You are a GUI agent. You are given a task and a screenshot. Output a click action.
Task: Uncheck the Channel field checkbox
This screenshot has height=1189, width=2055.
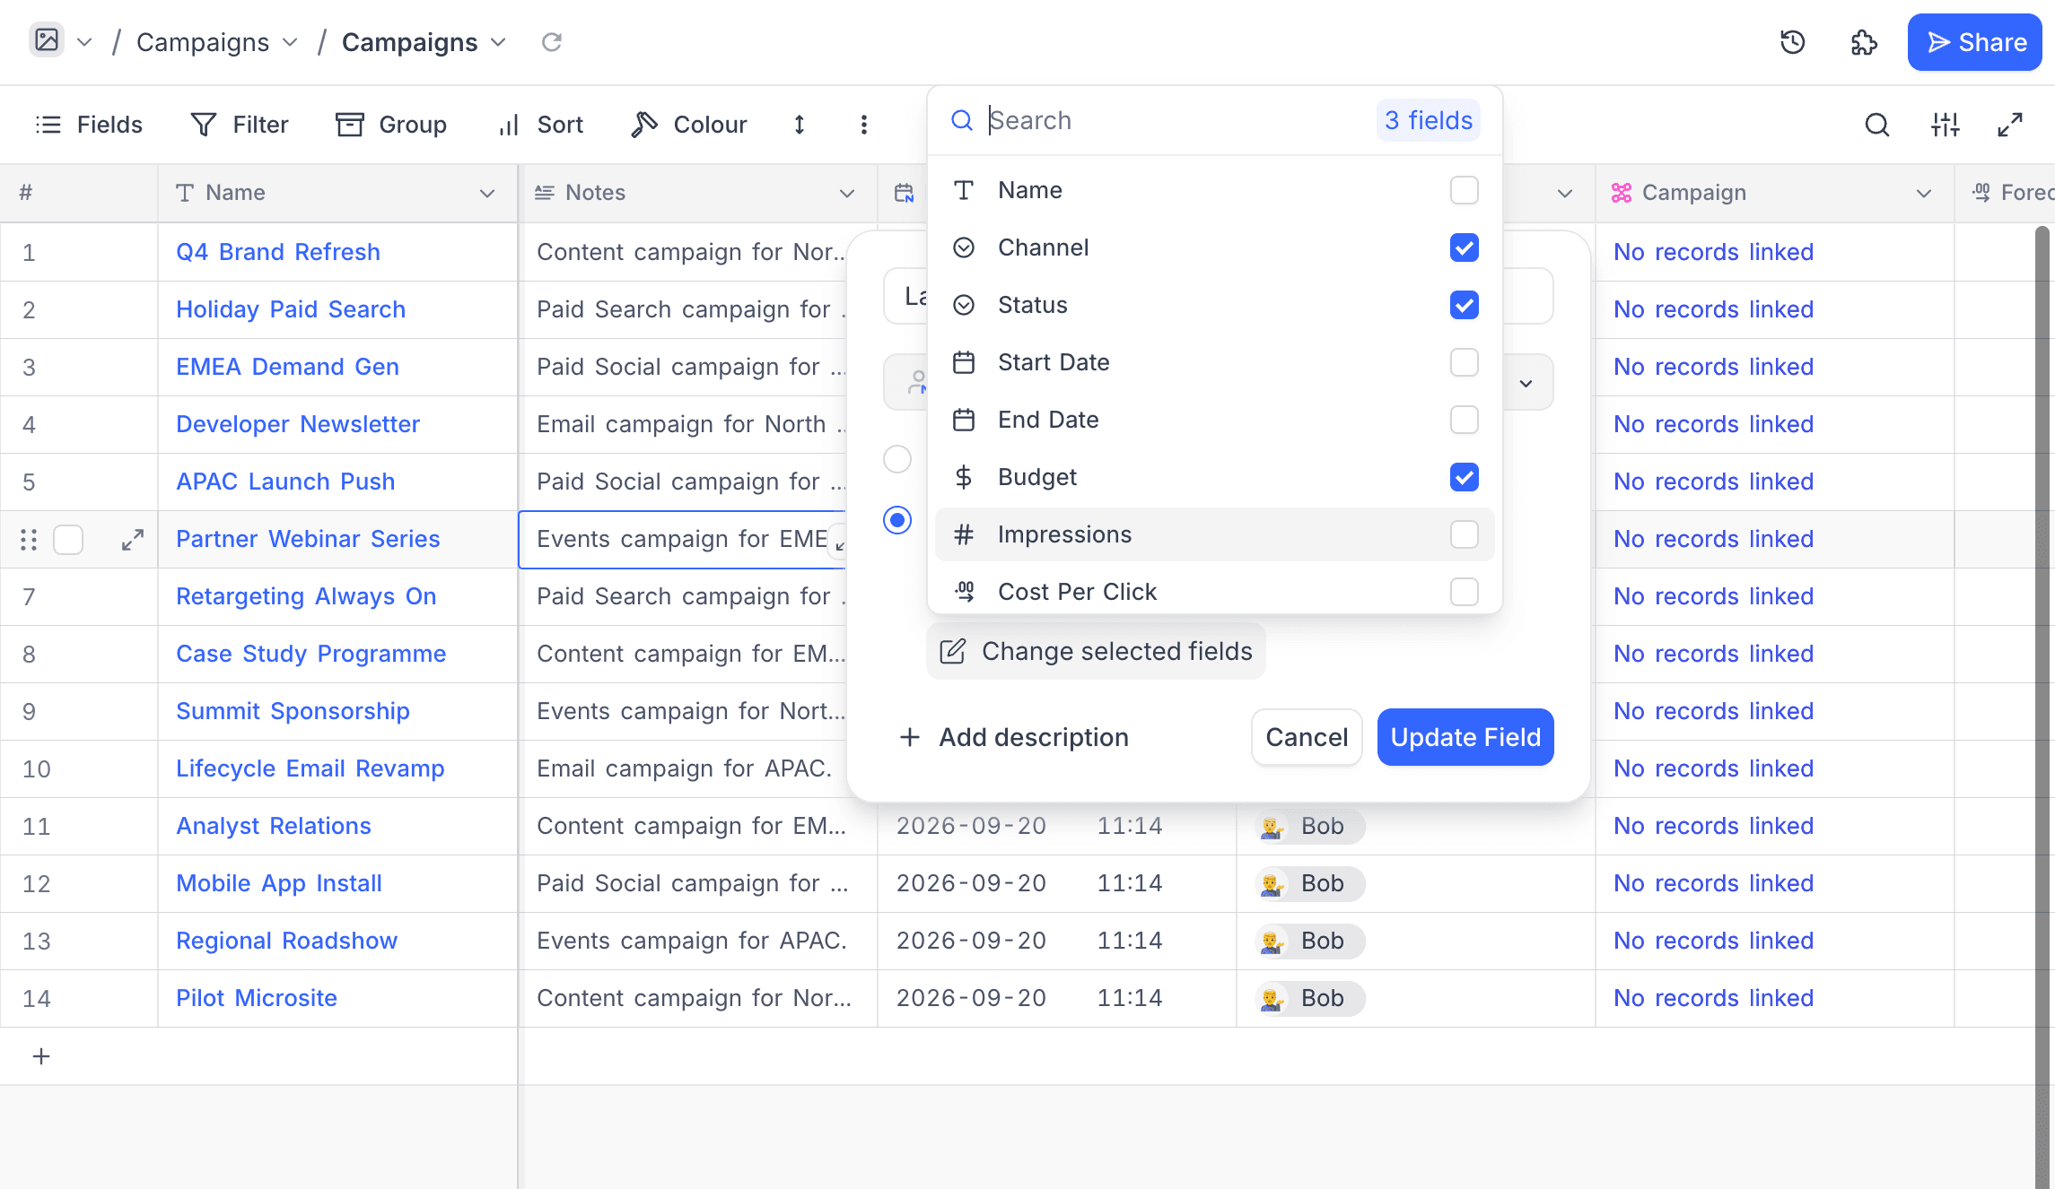(1465, 247)
